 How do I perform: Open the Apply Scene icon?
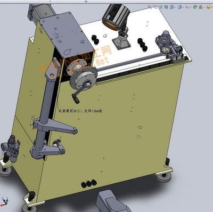coord(201,7)
